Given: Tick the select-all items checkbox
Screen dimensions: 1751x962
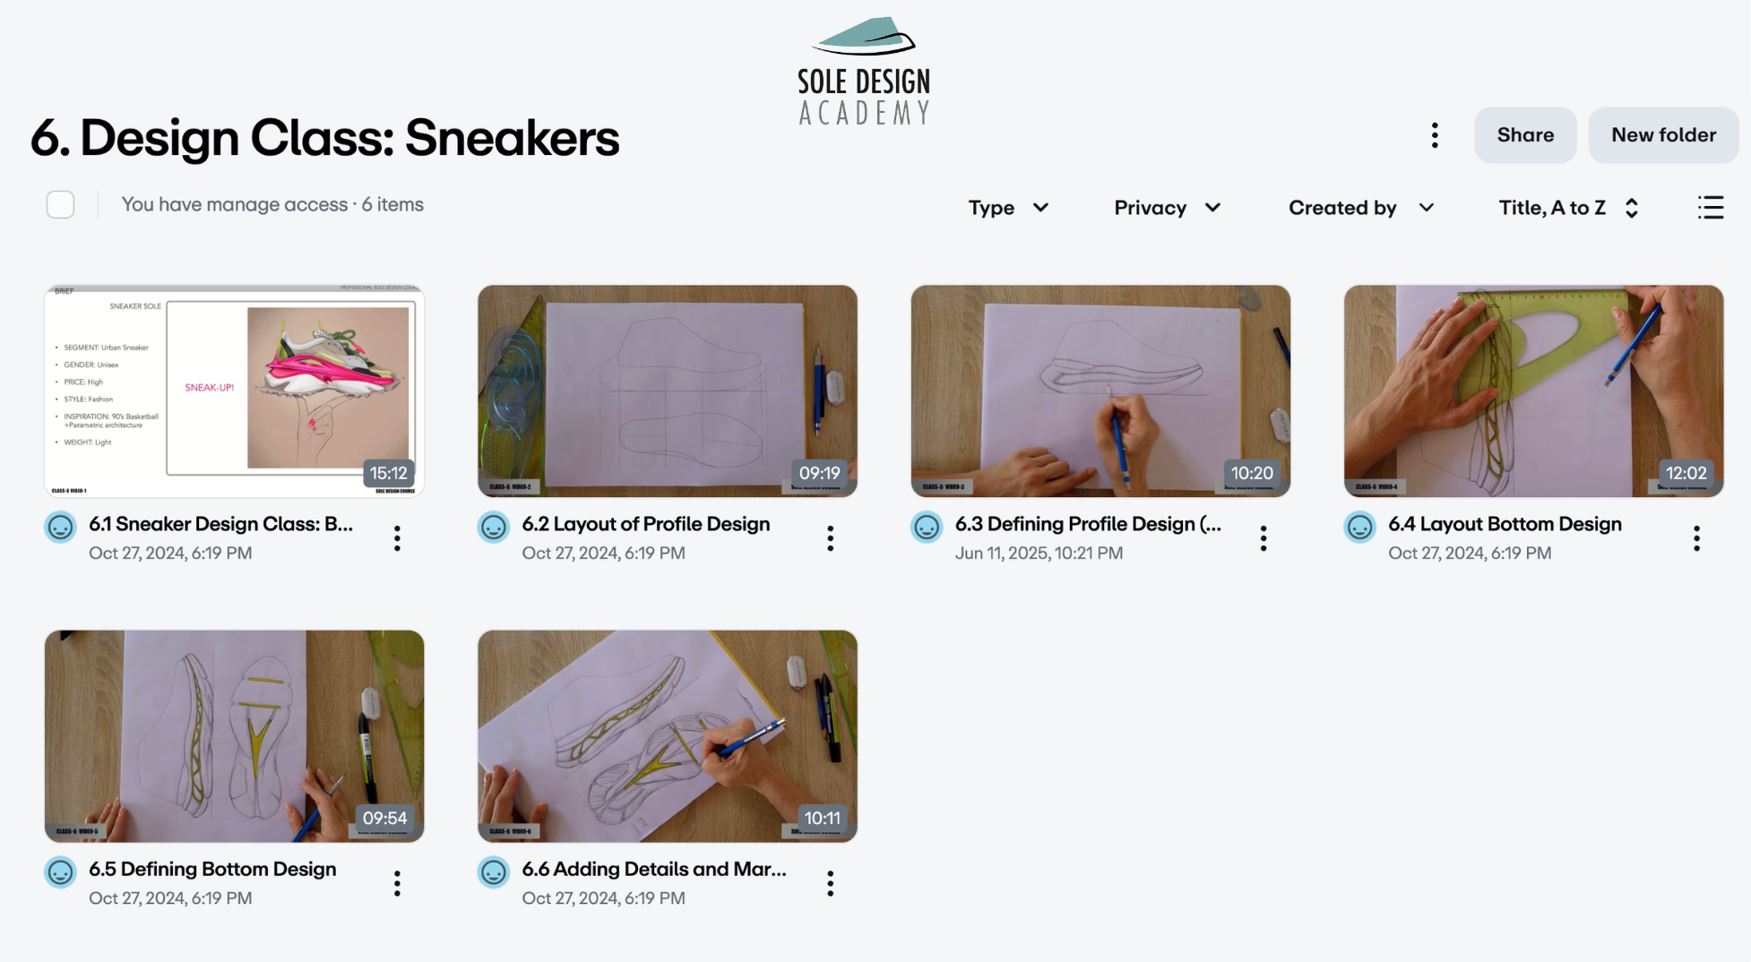Looking at the screenshot, I should pyautogui.click(x=60, y=205).
